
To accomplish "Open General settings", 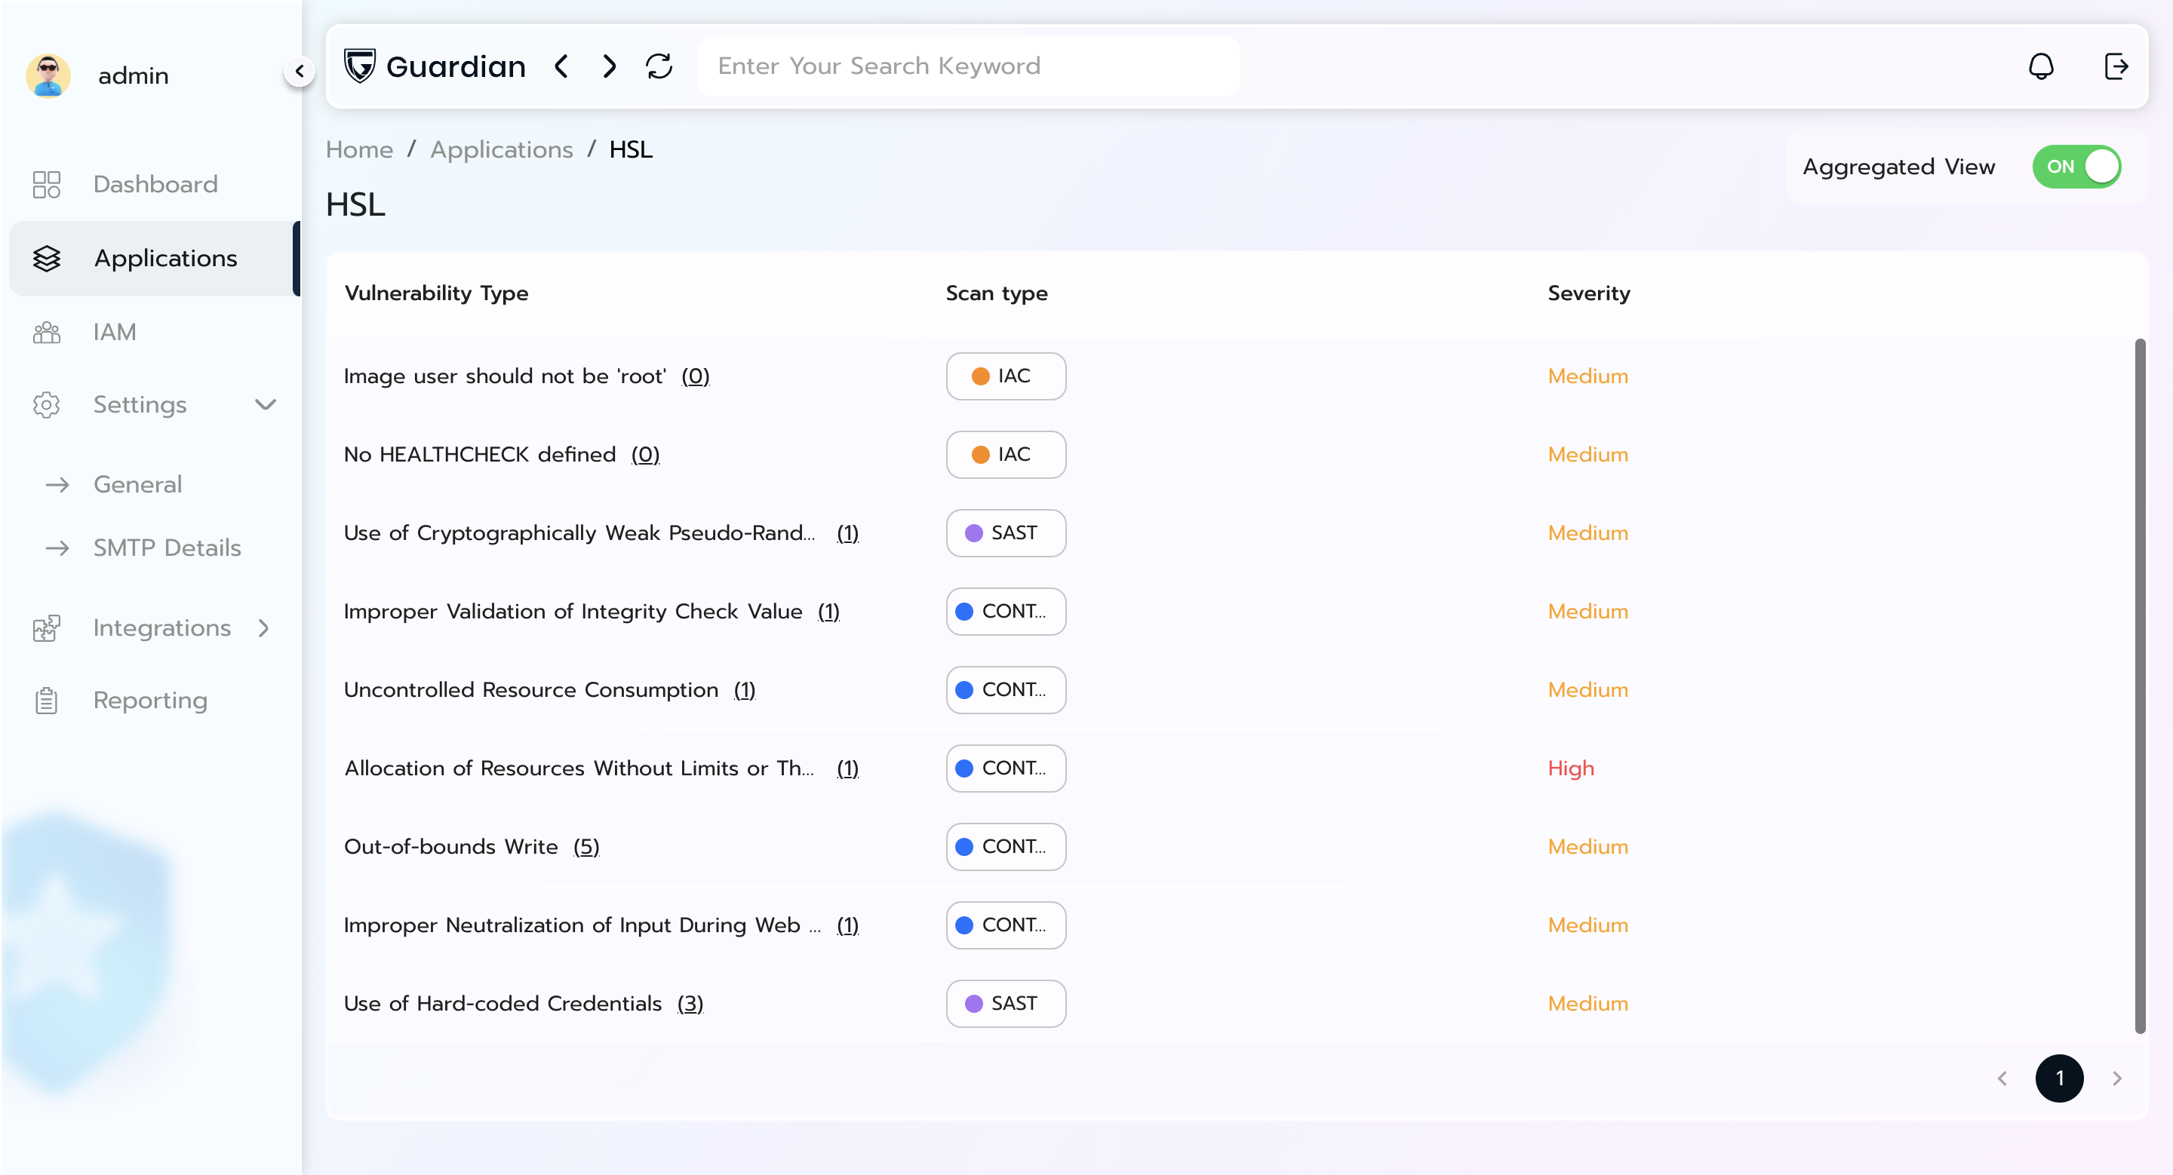I will coord(137,485).
